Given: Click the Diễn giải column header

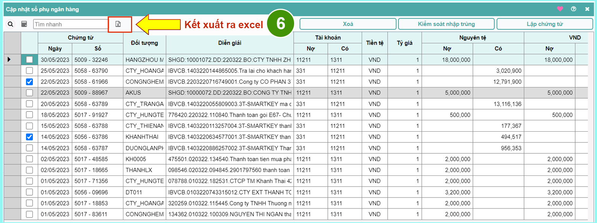Looking at the screenshot, I should [x=230, y=43].
